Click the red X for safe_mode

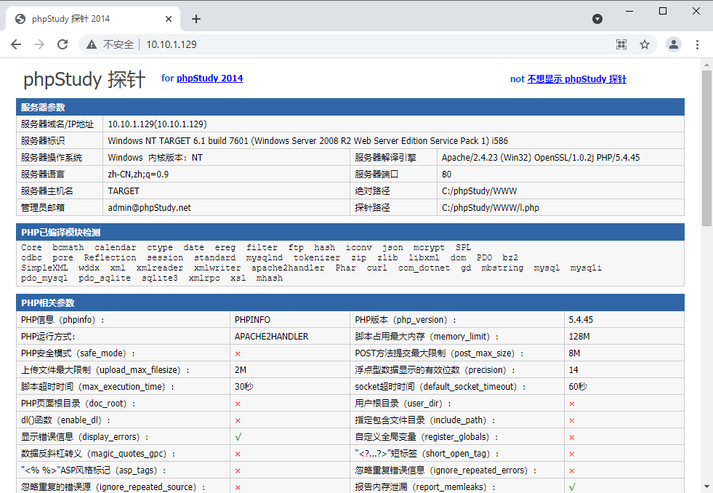pyautogui.click(x=238, y=354)
